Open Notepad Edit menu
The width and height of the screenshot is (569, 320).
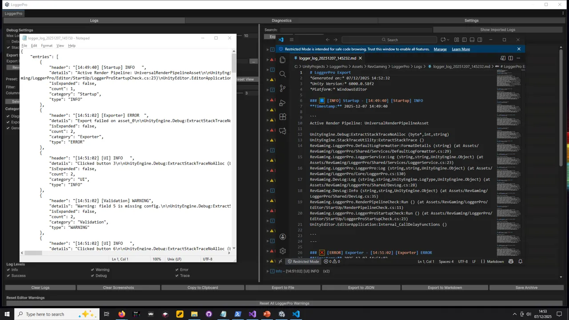coord(34,46)
